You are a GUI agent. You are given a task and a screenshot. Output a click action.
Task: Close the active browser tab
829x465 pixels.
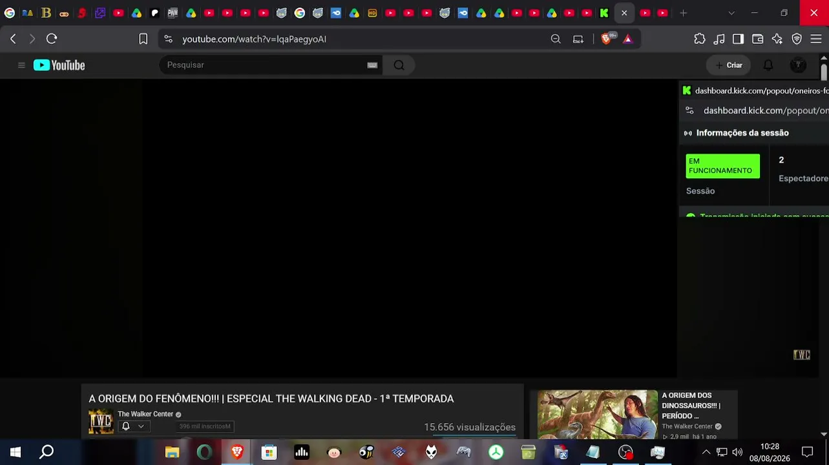[x=624, y=13]
